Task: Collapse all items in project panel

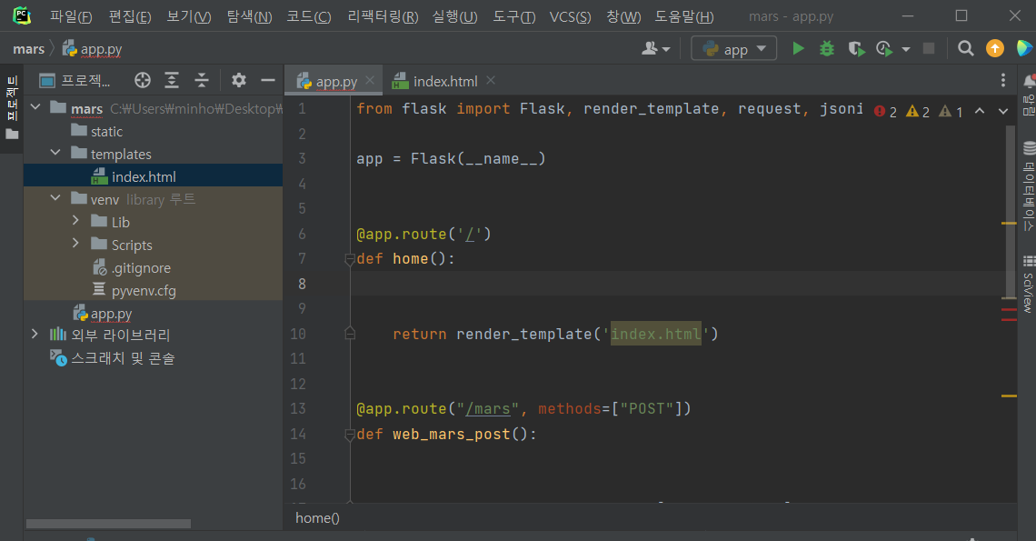Action: pos(202,81)
